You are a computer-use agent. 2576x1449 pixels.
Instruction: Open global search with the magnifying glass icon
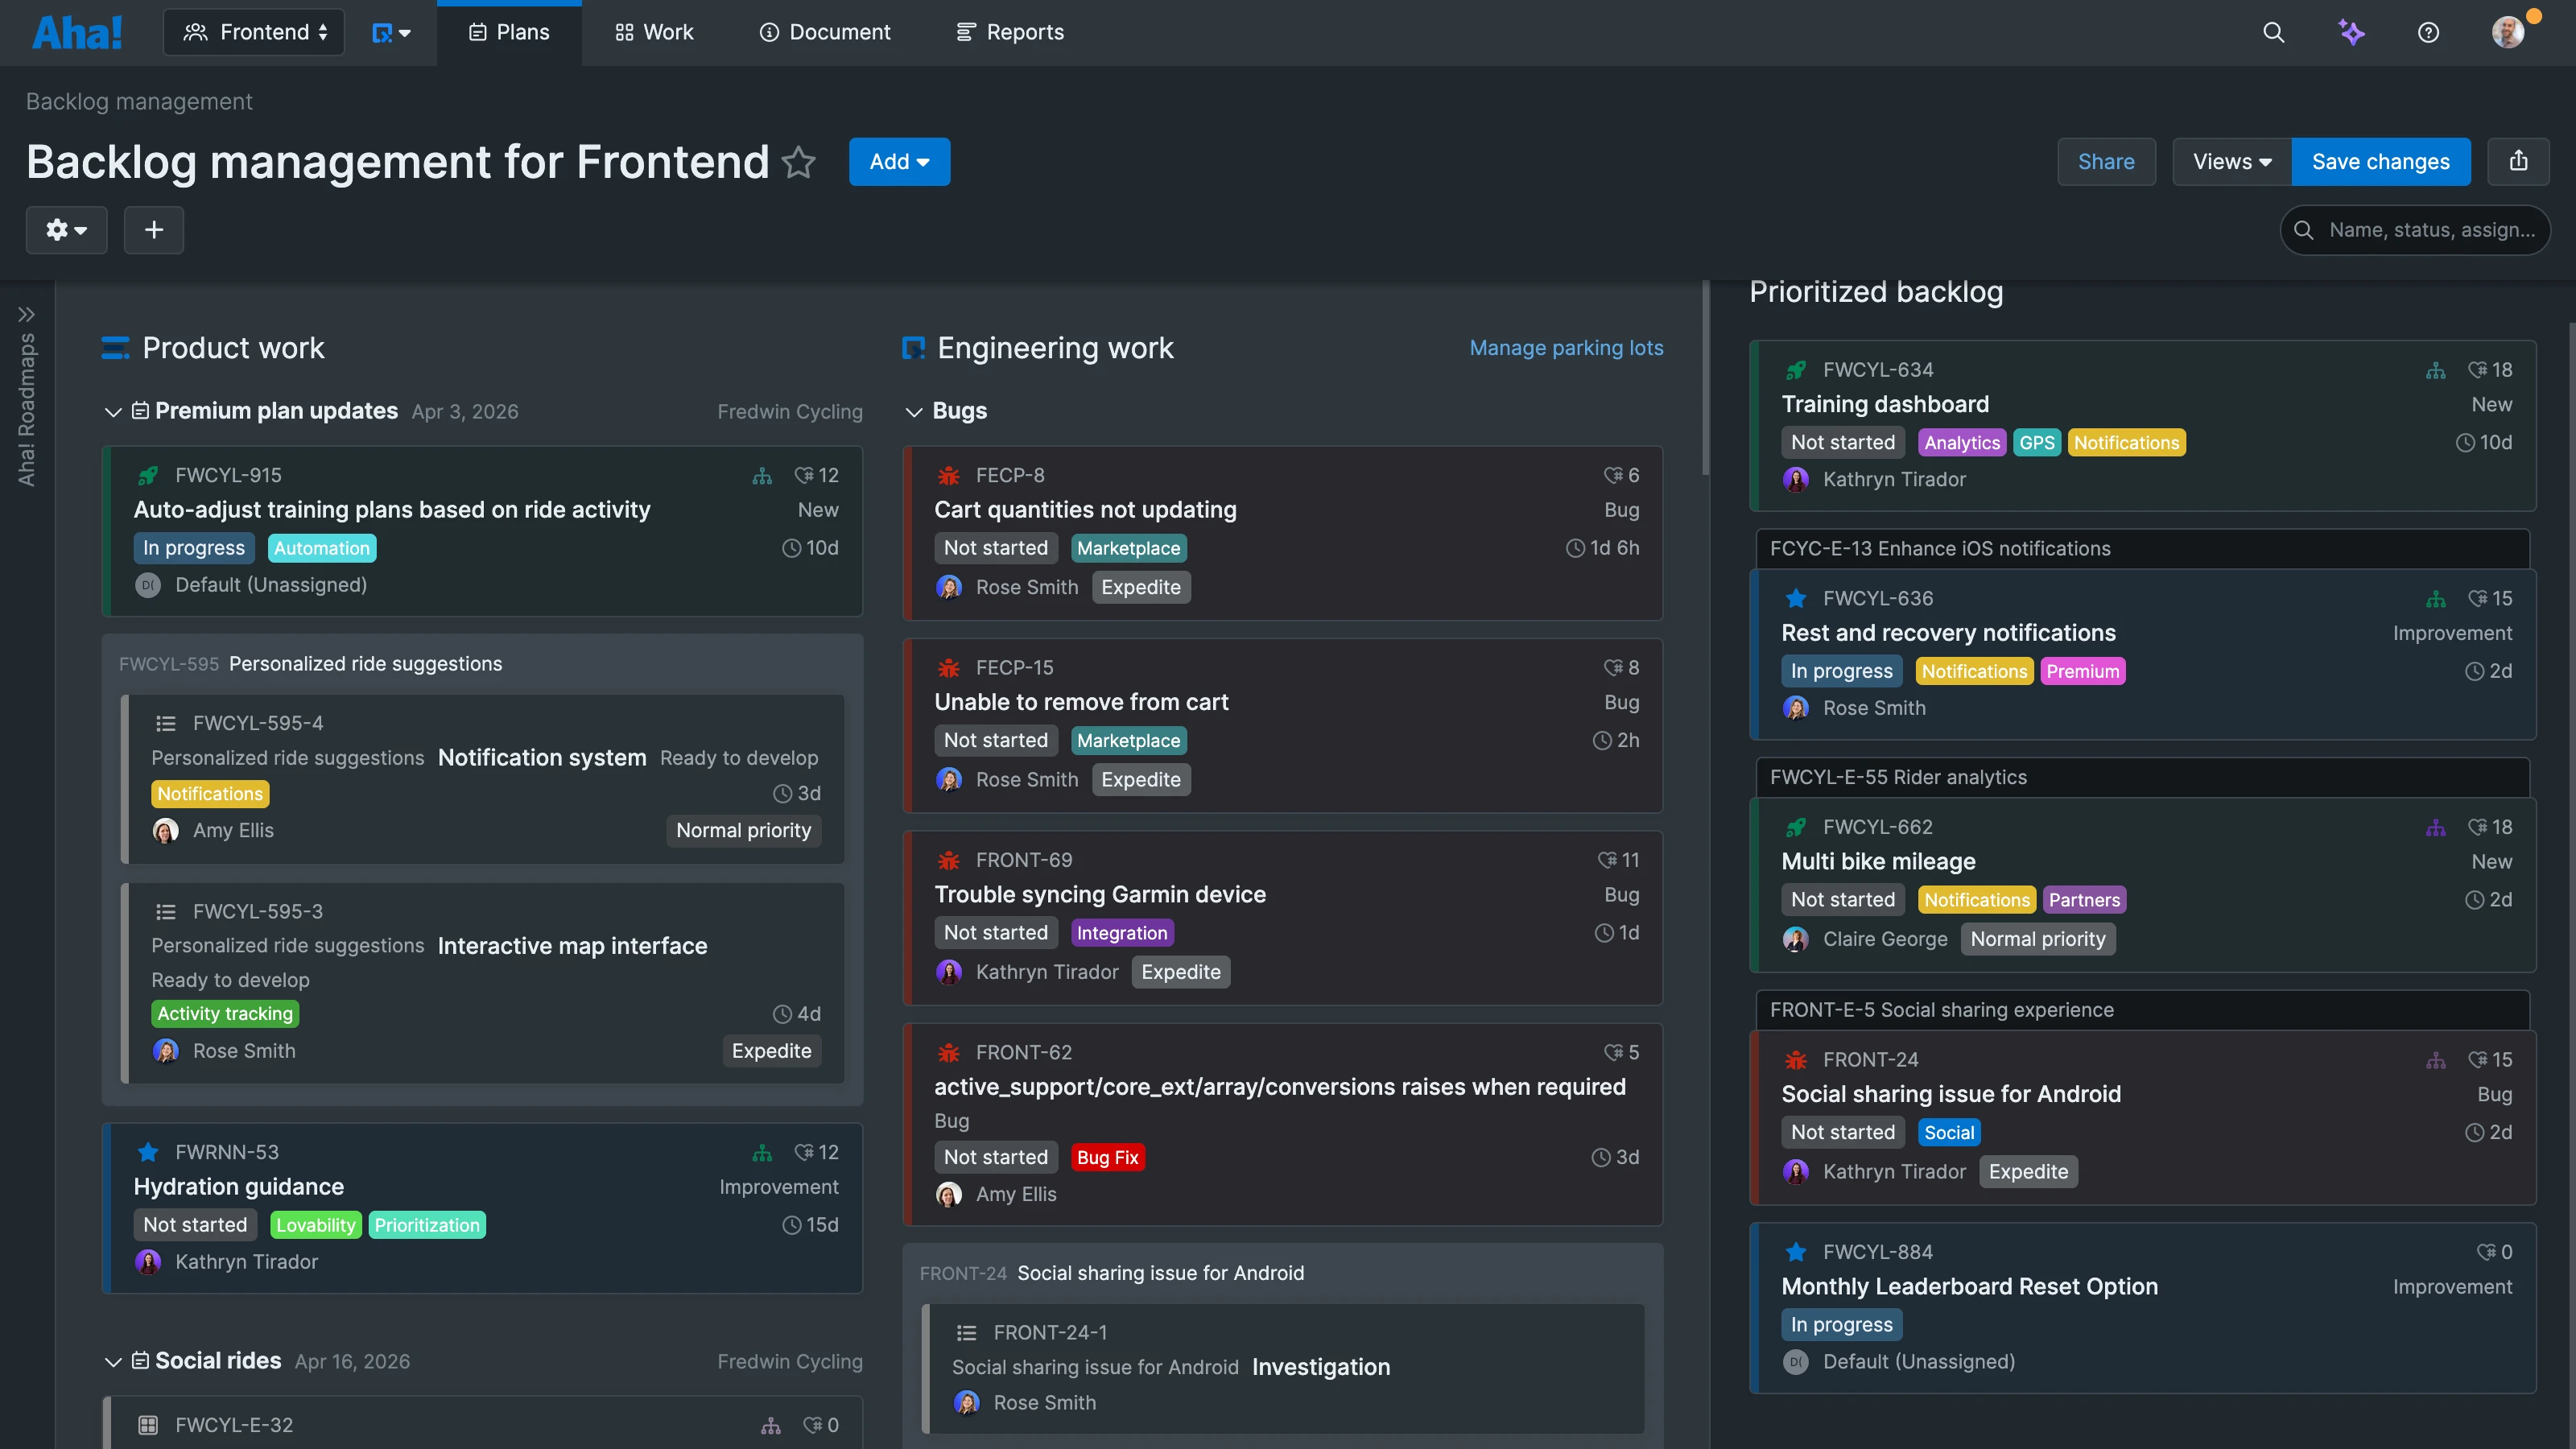tap(2274, 31)
